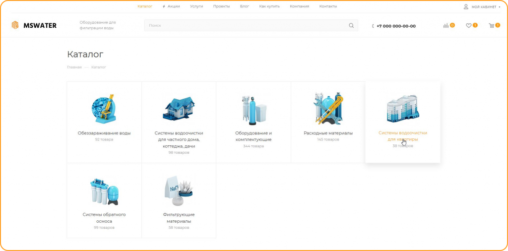The image size is (508, 251).
Task: Open the favorites heart icon
Action: pos(468,26)
